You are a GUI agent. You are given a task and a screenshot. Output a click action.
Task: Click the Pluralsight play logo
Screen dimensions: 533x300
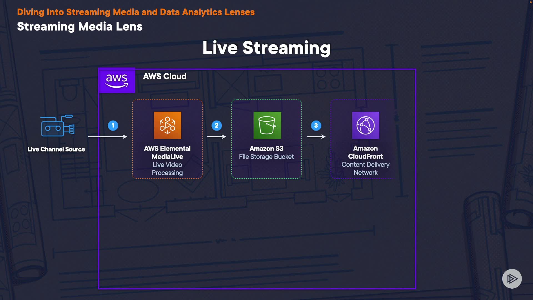coord(512,279)
